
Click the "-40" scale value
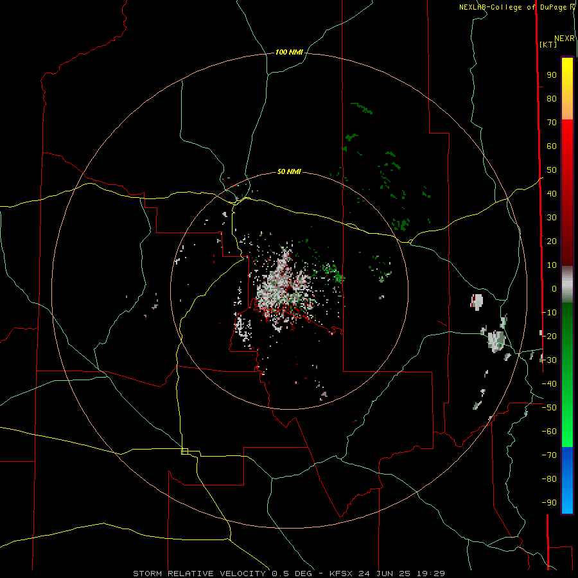point(549,384)
